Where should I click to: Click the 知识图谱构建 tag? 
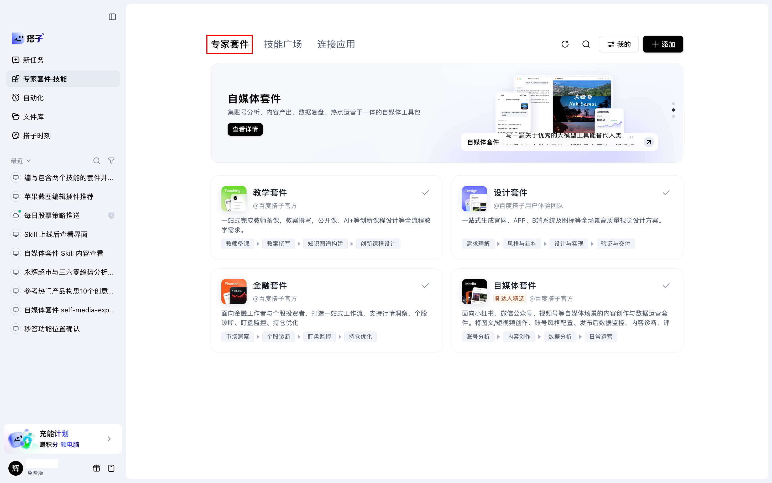pyautogui.click(x=325, y=244)
